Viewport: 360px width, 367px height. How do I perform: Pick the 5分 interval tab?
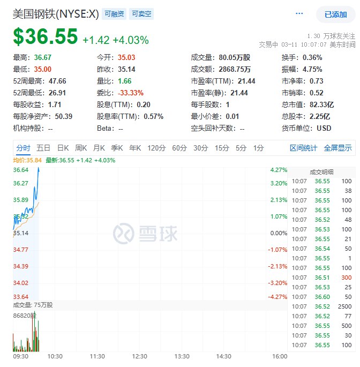241,148
